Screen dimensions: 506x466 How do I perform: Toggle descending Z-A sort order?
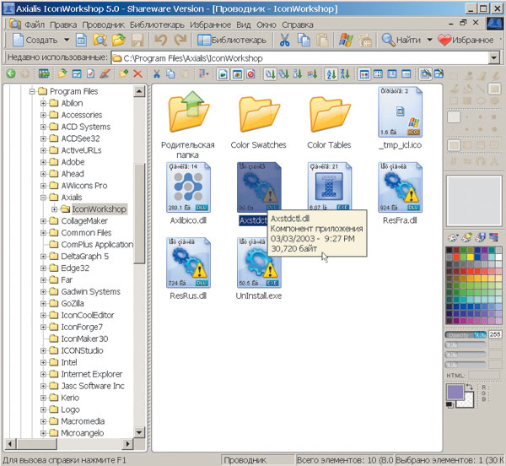[x=345, y=74]
